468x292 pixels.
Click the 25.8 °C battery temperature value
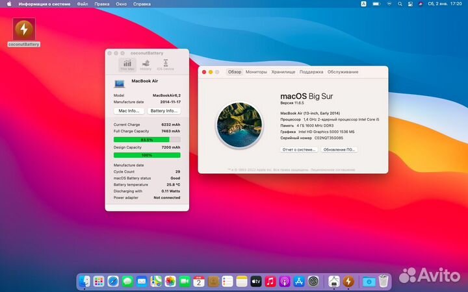[x=174, y=185]
